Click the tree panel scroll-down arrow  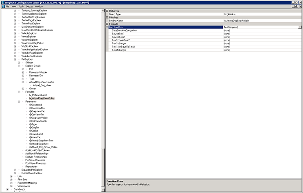pyautogui.click(x=103, y=190)
